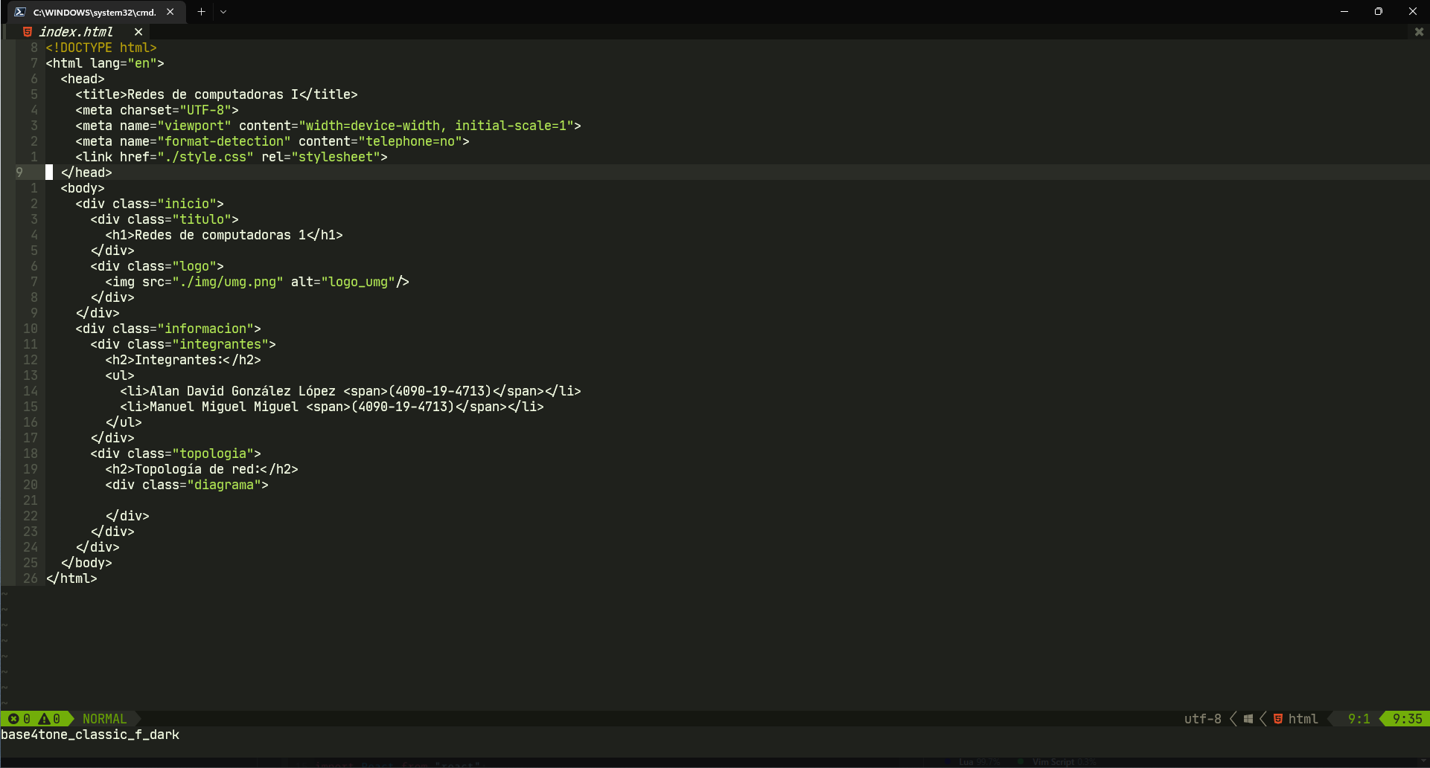
Task: Expand the terminal tab list with the arrow
Action: point(223,12)
